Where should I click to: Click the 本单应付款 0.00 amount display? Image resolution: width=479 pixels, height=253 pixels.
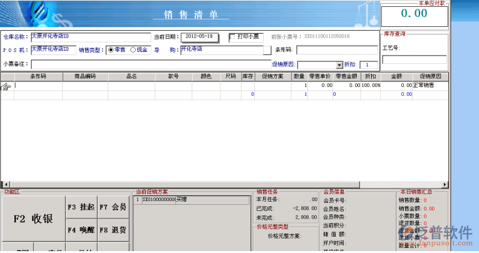point(415,16)
